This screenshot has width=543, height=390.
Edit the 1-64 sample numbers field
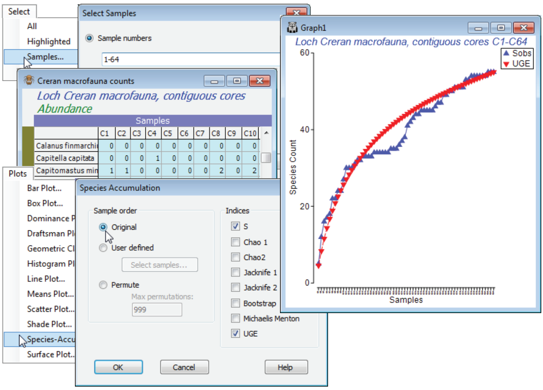[x=191, y=60]
